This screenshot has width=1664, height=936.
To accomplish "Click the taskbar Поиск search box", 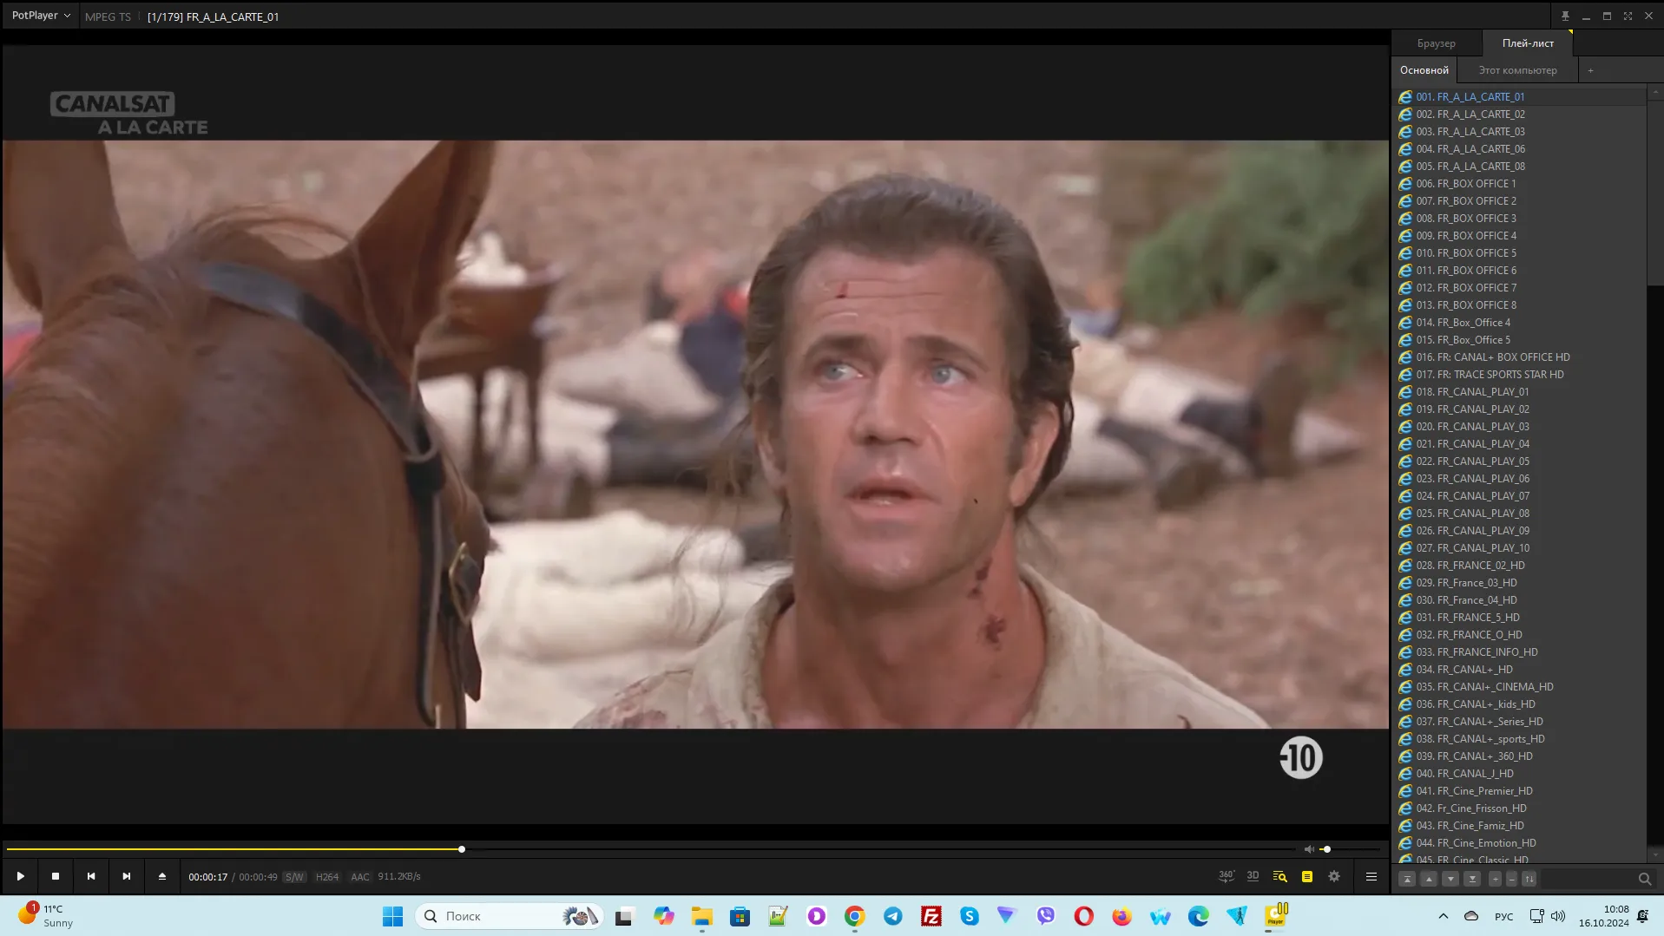I will click(510, 916).
